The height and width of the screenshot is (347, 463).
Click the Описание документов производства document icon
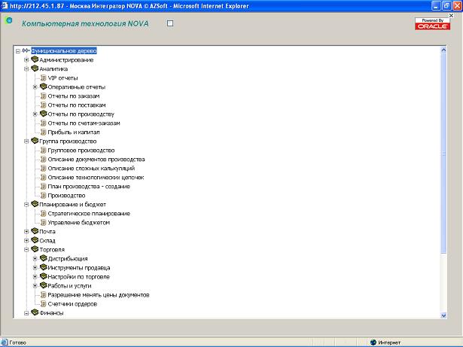coord(43,159)
